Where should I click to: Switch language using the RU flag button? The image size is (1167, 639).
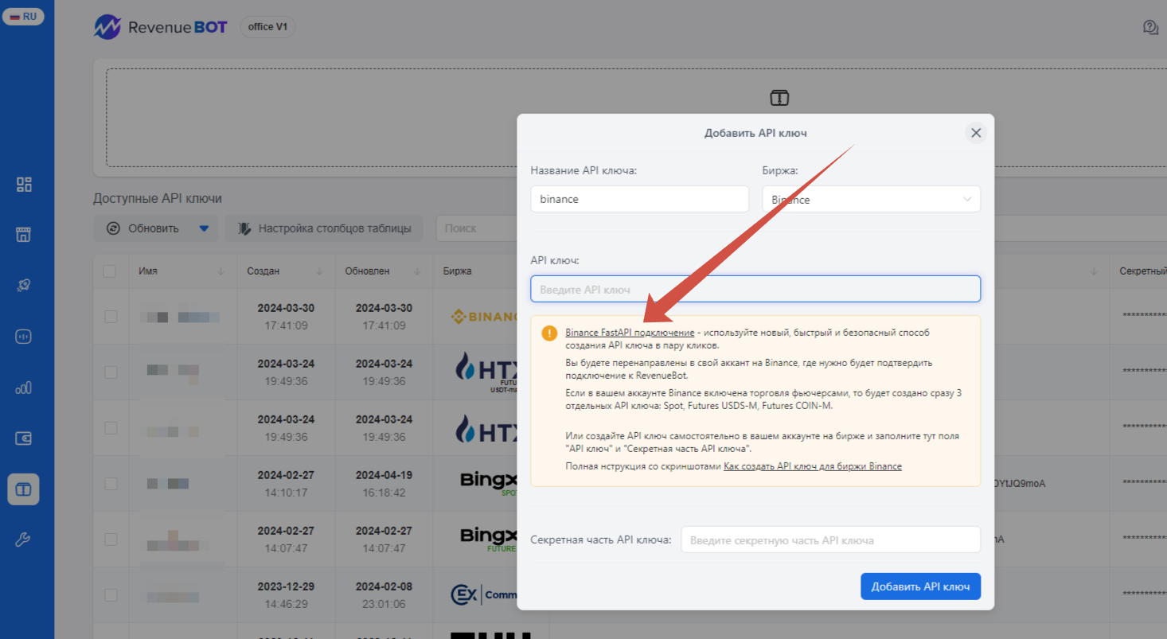pos(23,16)
